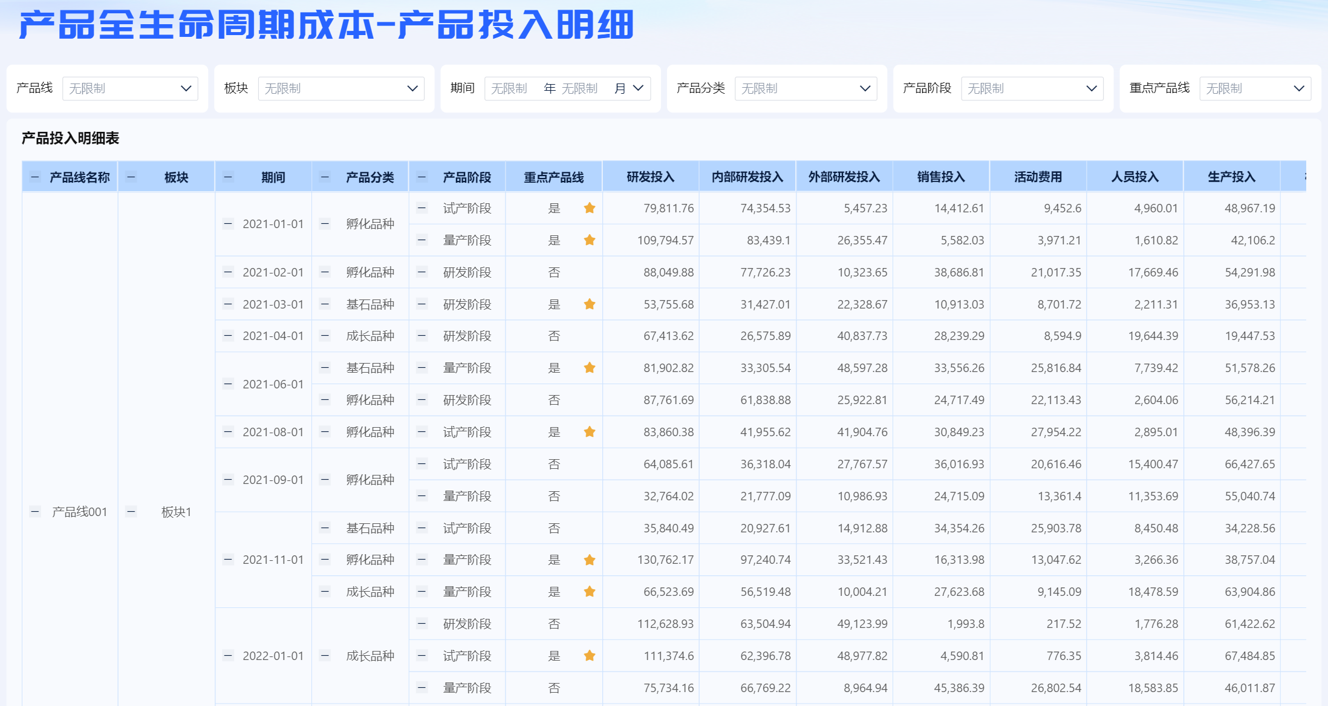The width and height of the screenshot is (1328, 706).
Task: Collapse 研发阶段 stage in row 88,049.88
Action: [422, 272]
